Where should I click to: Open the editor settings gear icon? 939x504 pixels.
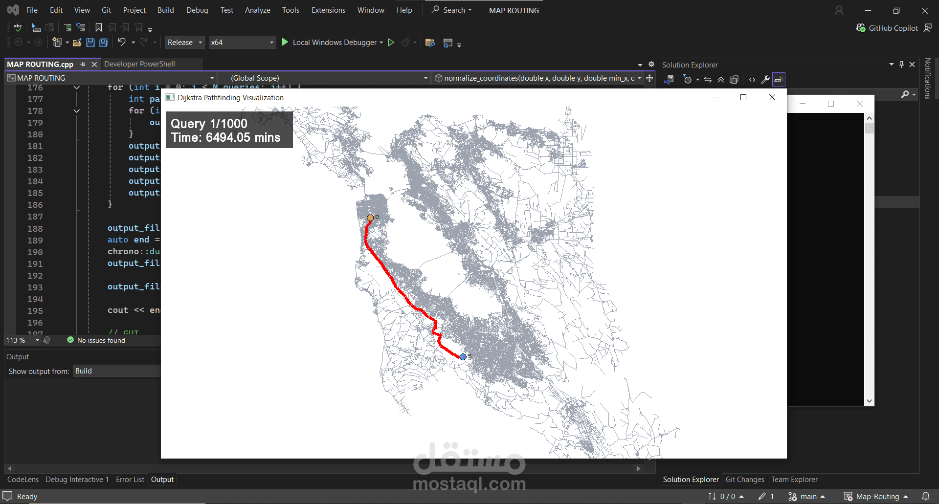tap(651, 64)
